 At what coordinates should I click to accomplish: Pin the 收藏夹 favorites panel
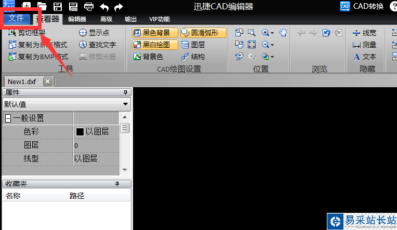point(117,184)
